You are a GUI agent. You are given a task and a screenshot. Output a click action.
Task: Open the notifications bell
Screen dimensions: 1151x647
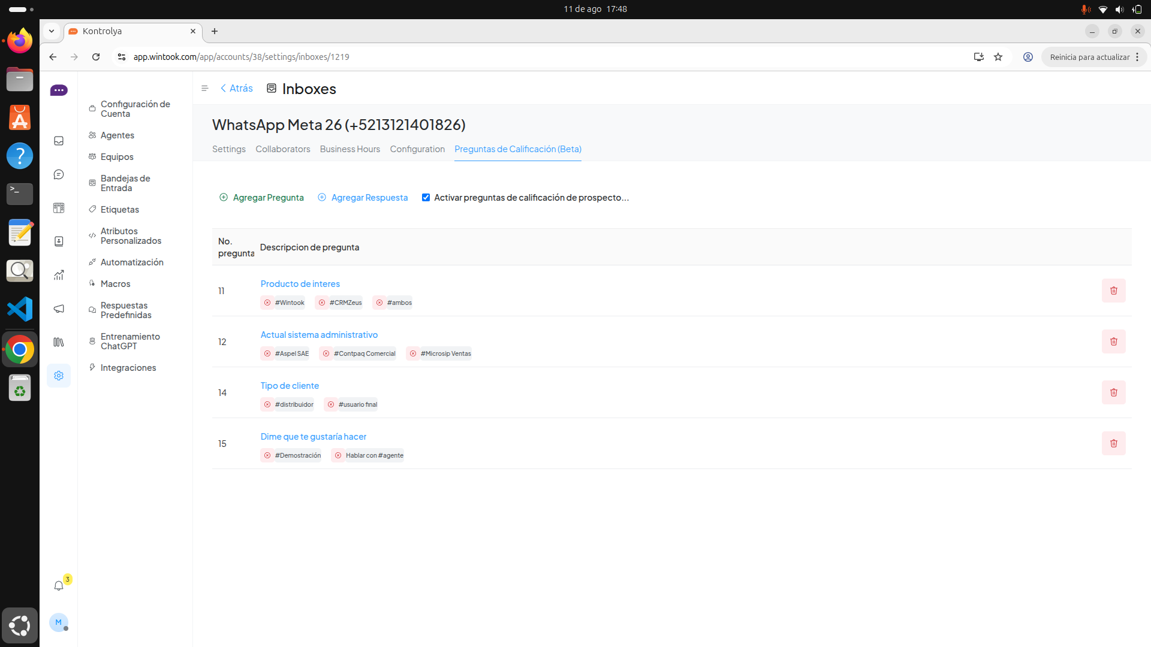[59, 586]
